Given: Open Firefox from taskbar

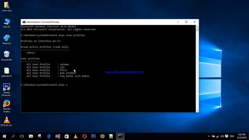Looking at the screenshot, I should pyautogui.click(x=102, y=136).
